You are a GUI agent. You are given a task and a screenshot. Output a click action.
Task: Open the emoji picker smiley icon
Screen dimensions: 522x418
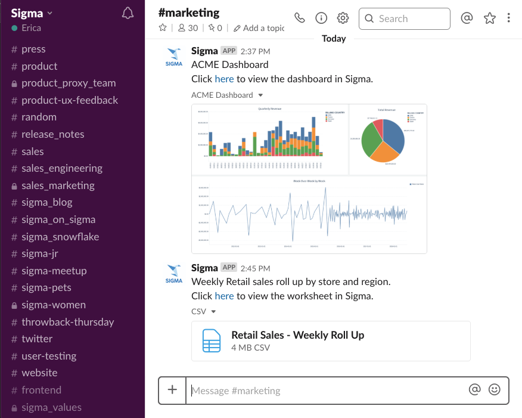coord(495,389)
